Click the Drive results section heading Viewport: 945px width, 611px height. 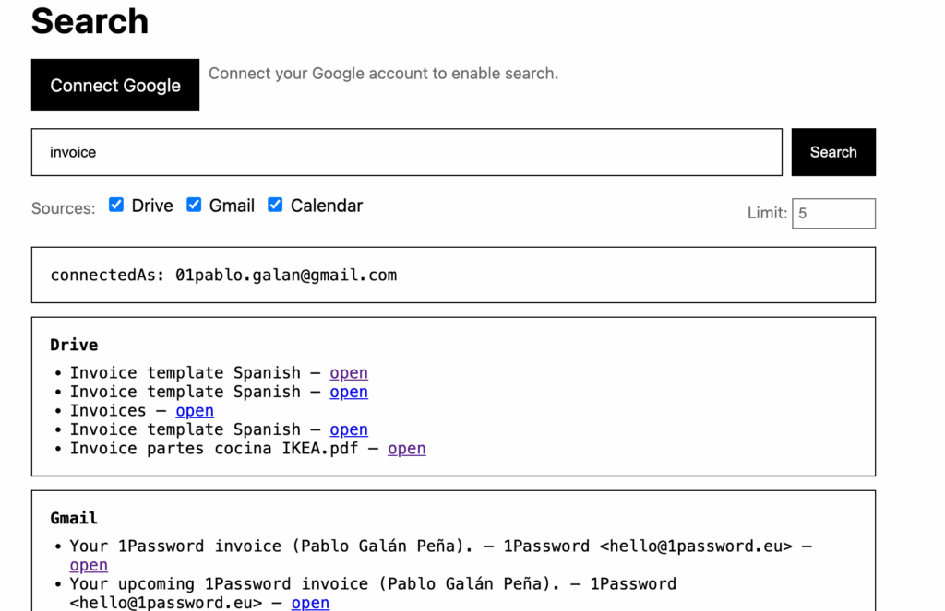click(74, 345)
